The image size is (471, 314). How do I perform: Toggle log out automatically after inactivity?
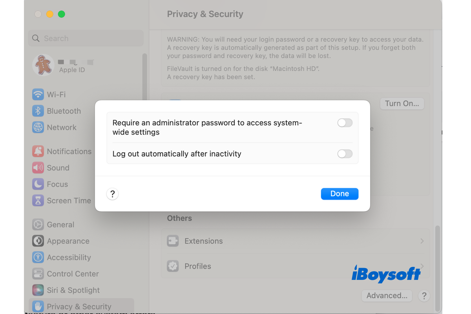click(x=345, y=154)
